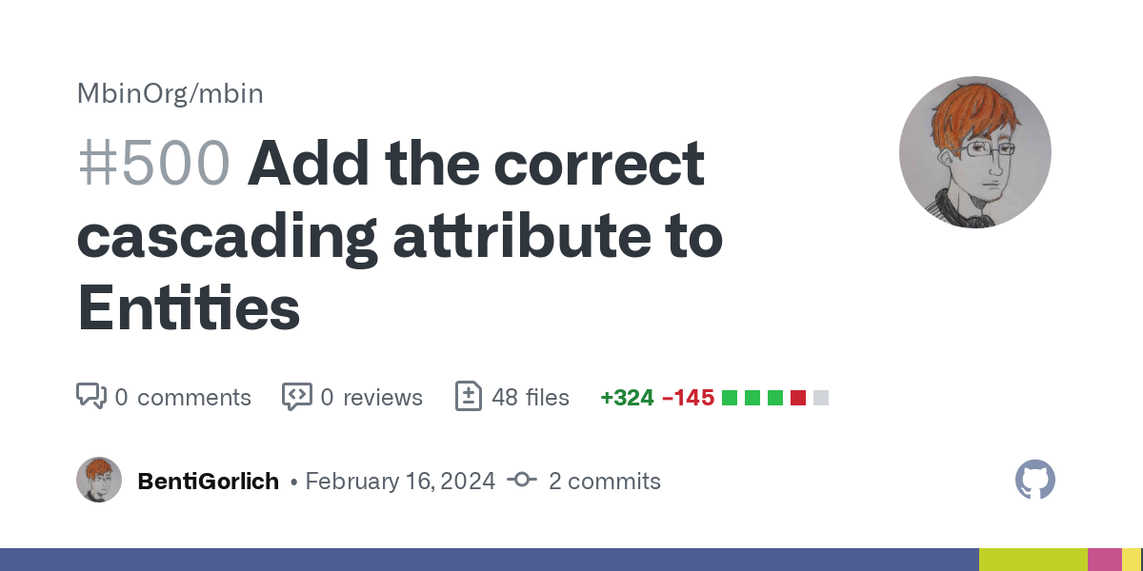Open the 2 commits label
The height and width of the screenshot is (571, 1143).
click(x=605, y=481)
